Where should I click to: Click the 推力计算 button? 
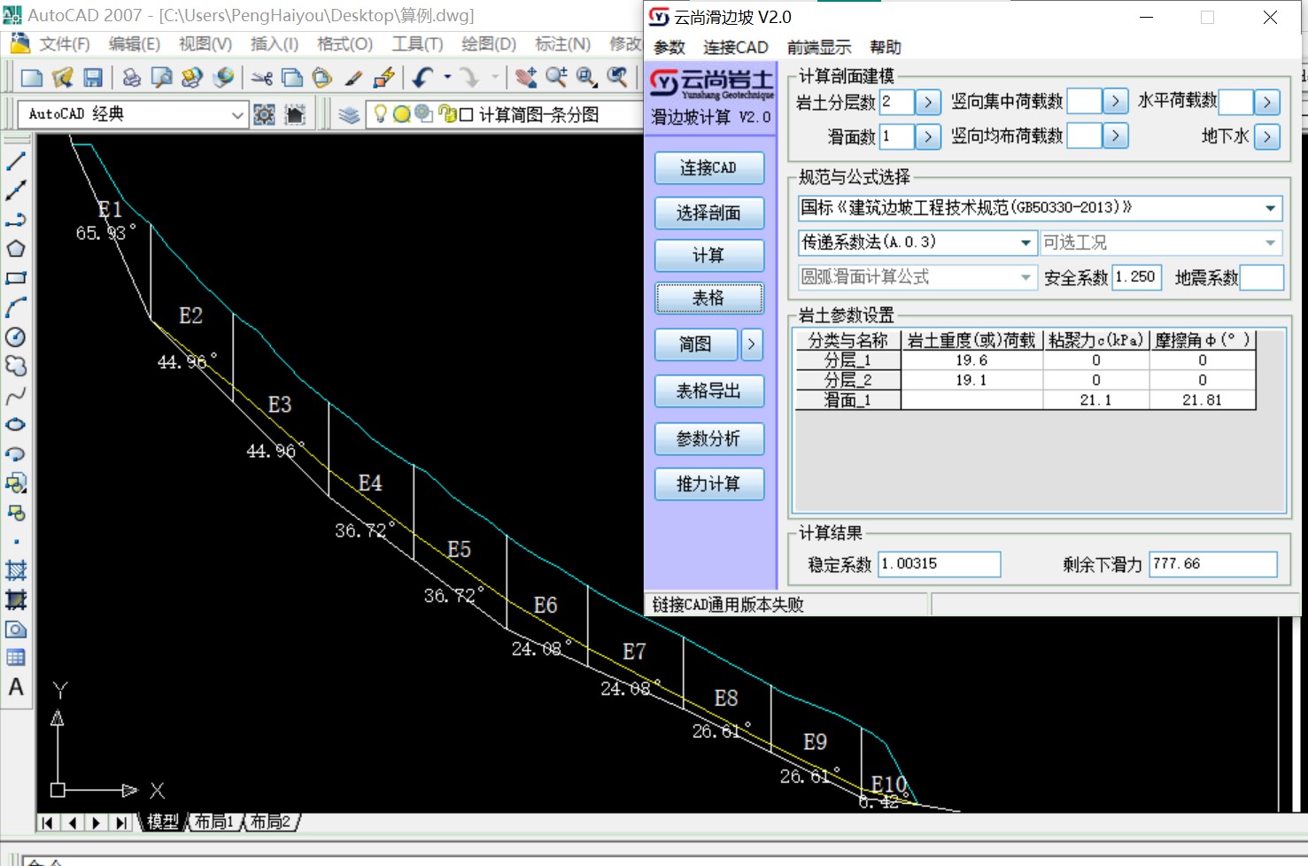click(x=708, y=483)
